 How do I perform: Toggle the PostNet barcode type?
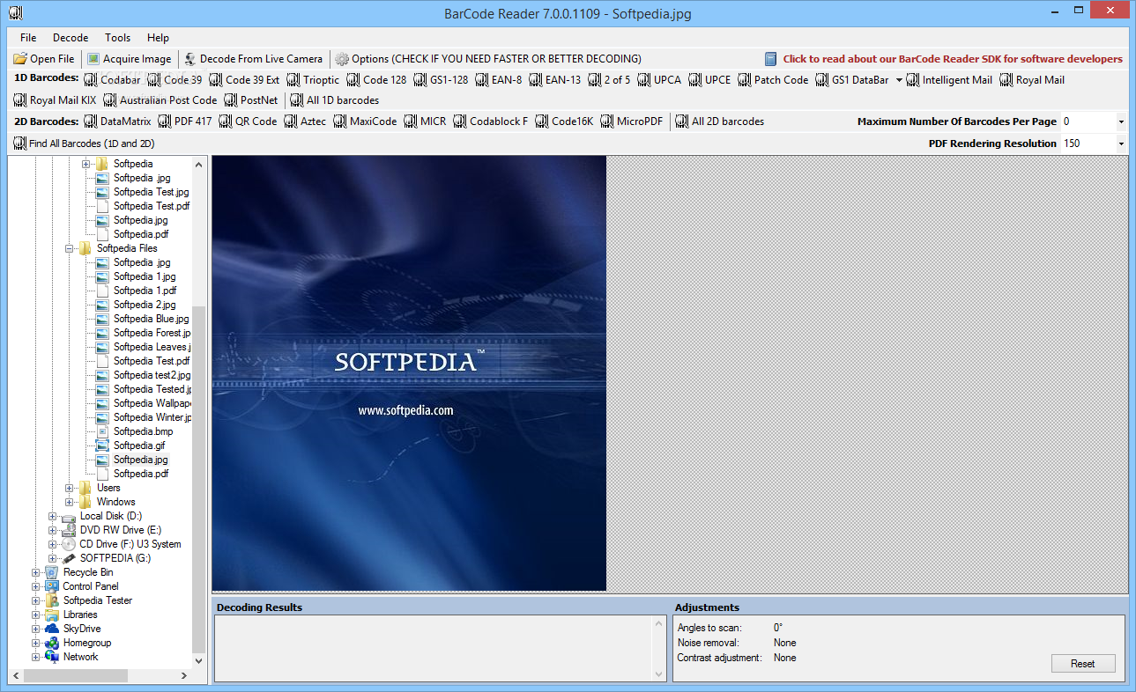[251, 99]
